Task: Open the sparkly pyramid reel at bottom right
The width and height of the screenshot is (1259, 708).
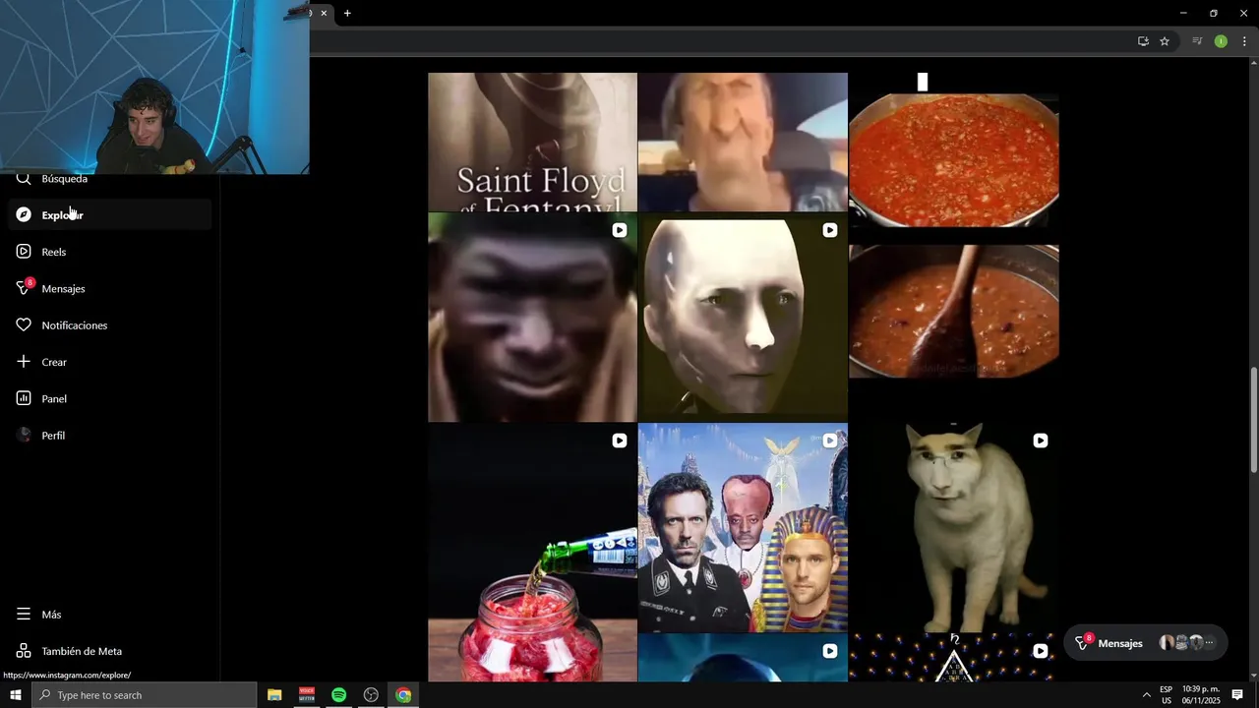Action: pyautogui.click(x=954, y=658)
